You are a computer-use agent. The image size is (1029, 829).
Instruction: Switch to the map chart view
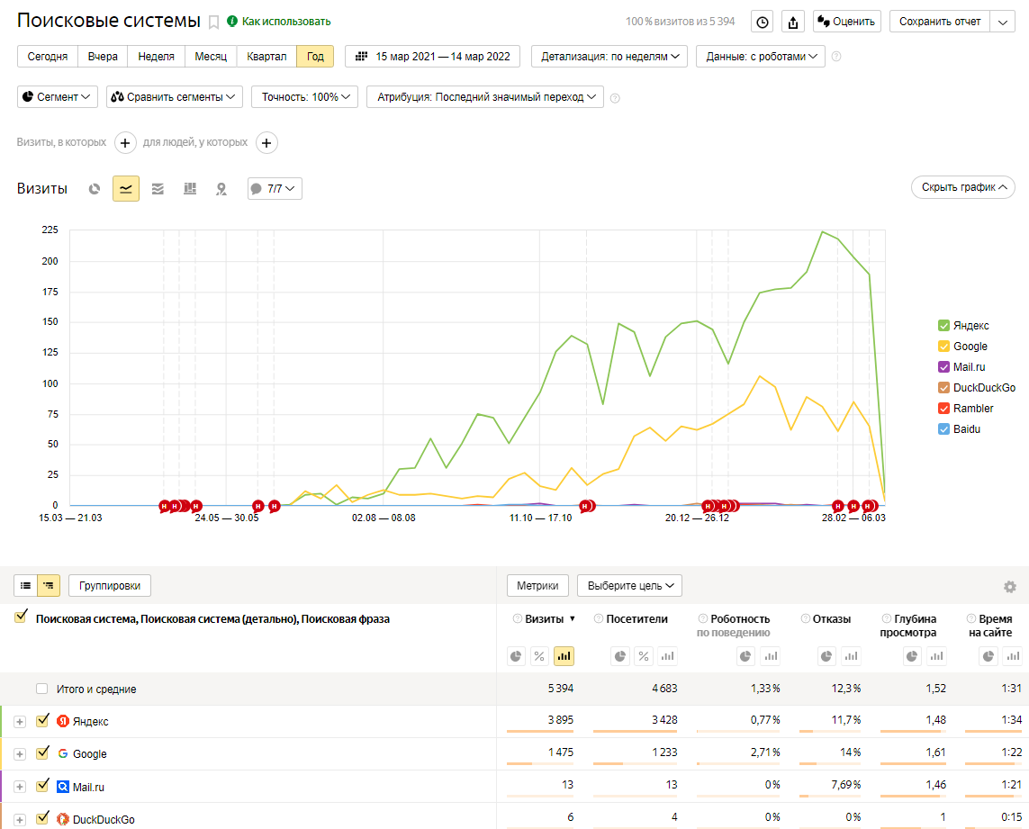click(x=221, y=189)
